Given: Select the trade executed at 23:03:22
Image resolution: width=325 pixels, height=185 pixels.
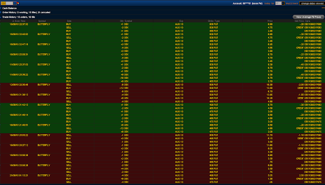Looking at the screenshot, I should [19, 135].
